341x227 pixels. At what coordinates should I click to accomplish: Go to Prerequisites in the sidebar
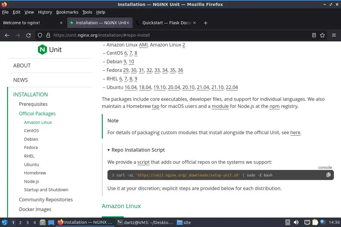33,104
